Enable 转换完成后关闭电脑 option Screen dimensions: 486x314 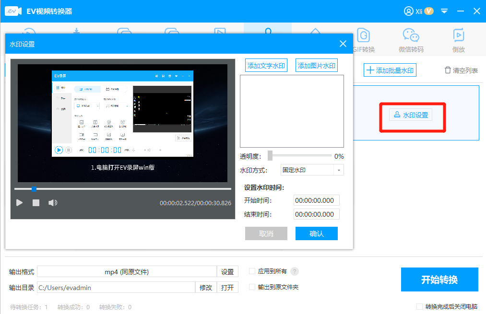coord(418,306)
